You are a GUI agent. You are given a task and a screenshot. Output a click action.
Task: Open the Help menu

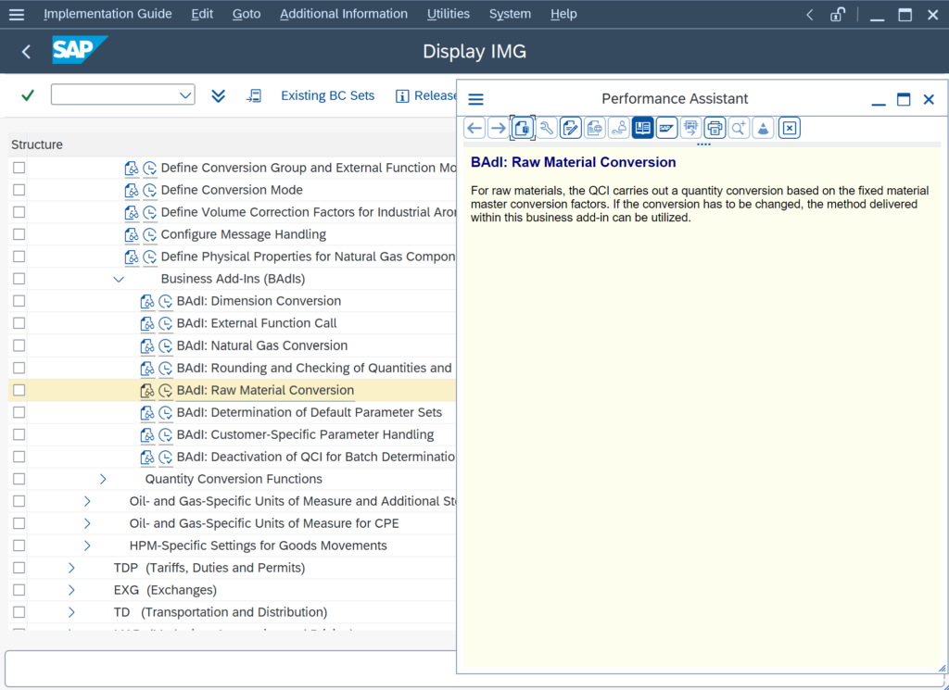(563, 14)
